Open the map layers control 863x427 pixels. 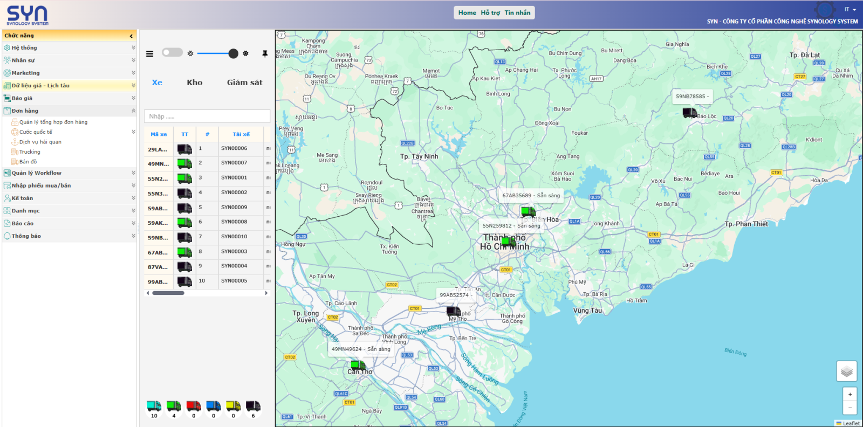coord(846,371)
